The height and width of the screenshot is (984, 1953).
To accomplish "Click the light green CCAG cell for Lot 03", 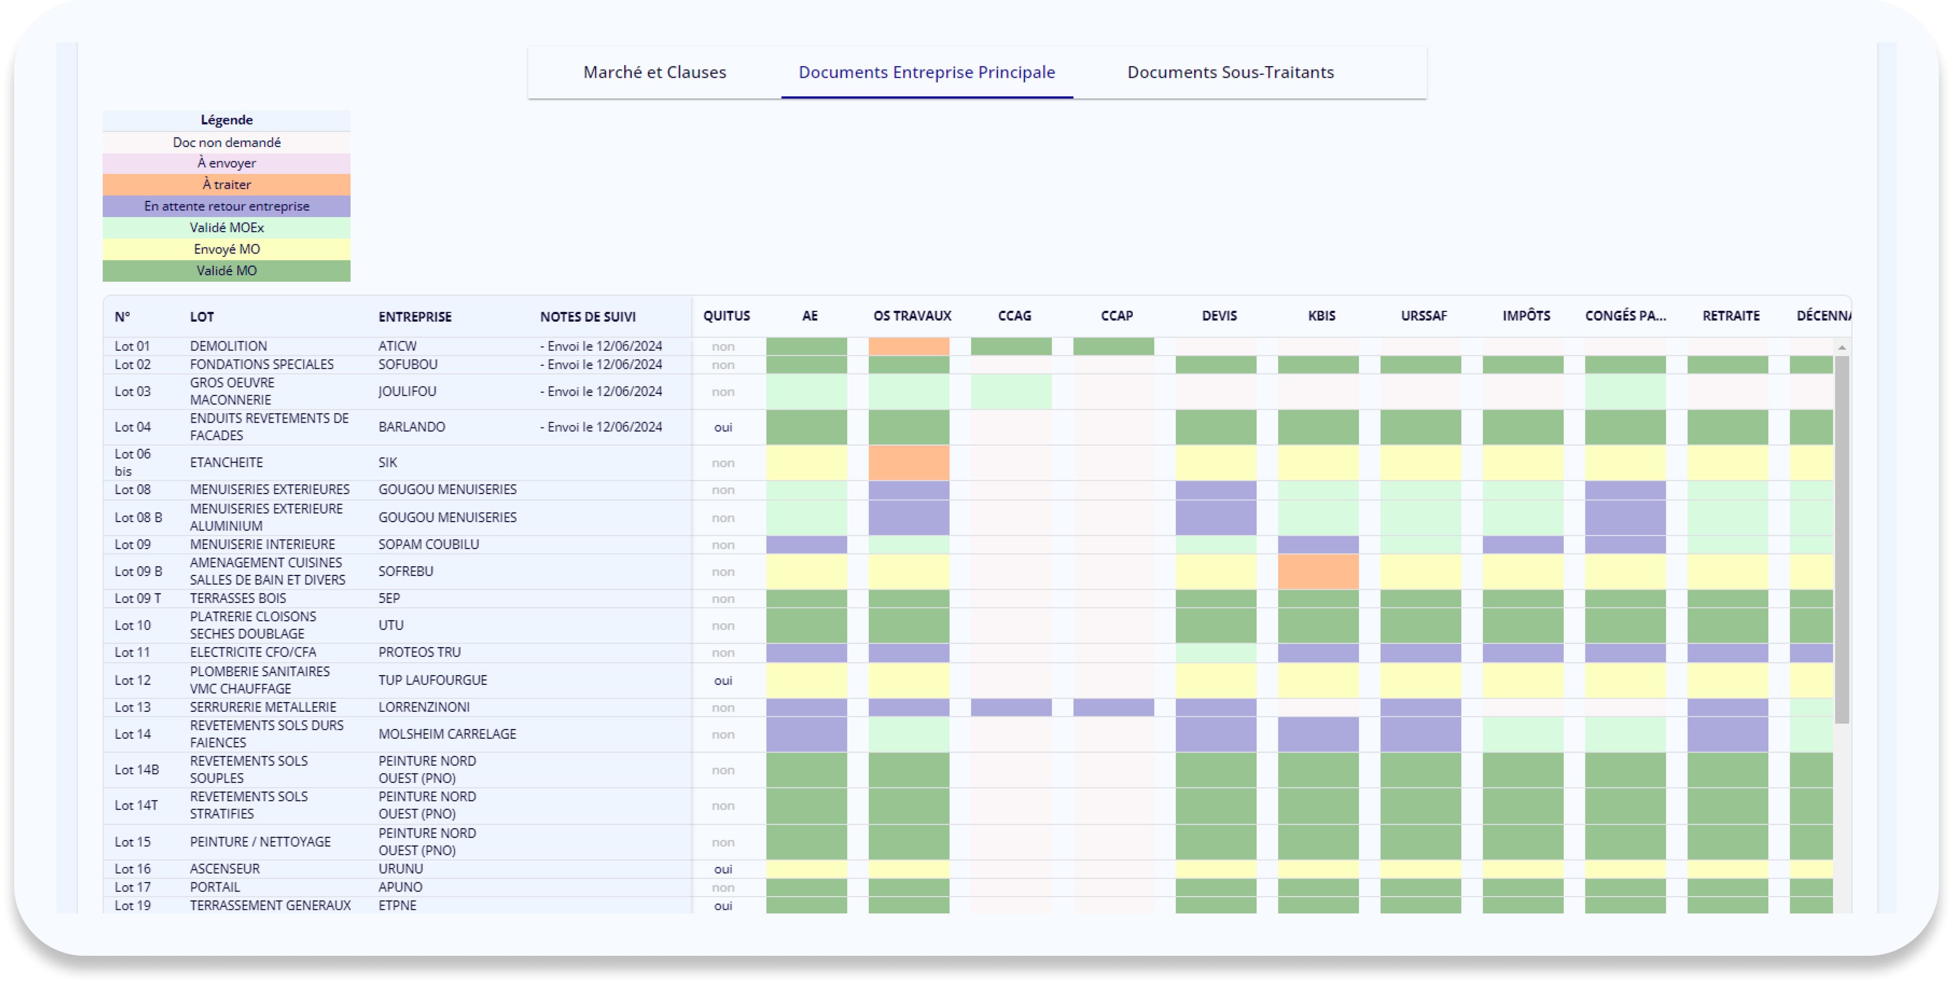I will tap(1011, 391).
